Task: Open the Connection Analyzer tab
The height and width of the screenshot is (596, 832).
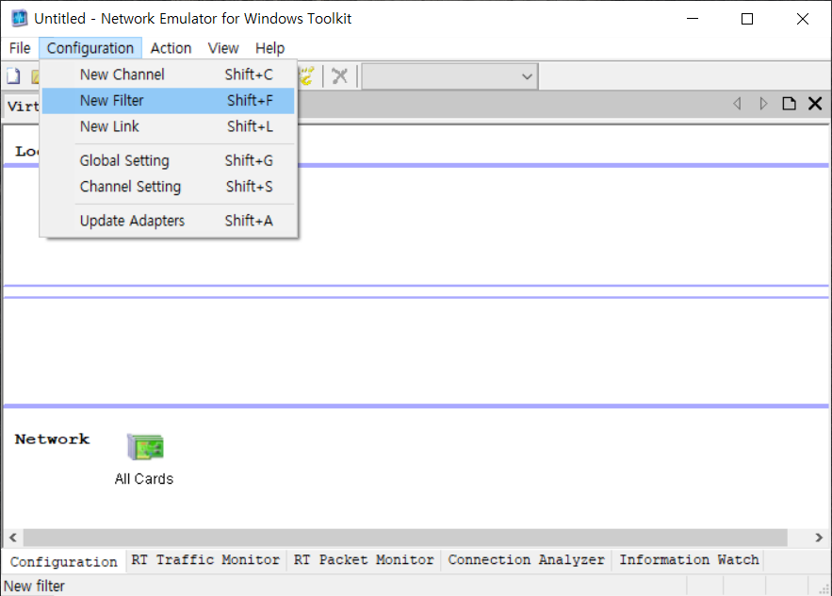Action: click(x=526, y=560)
